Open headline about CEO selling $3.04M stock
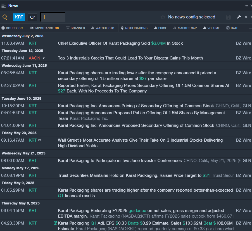This screenshot has width=252, height=231. point(120,43)
